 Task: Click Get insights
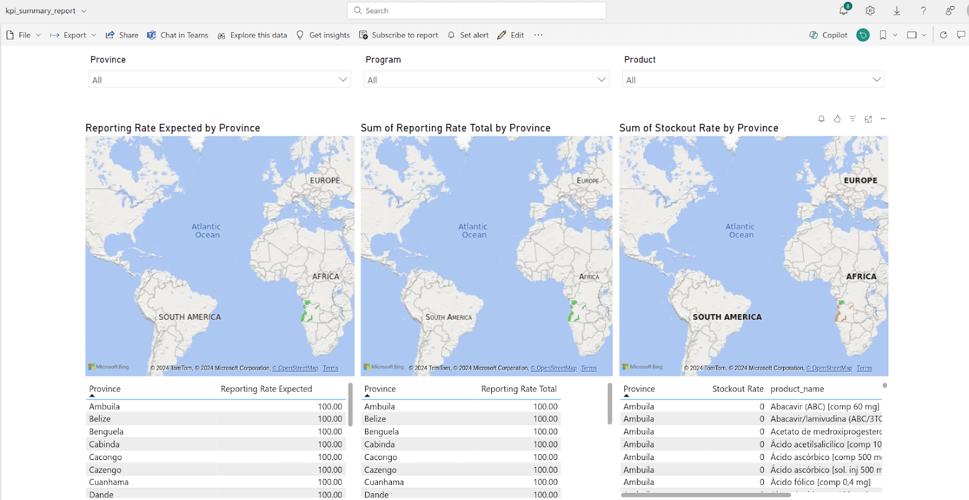click(x=323, y=35)
